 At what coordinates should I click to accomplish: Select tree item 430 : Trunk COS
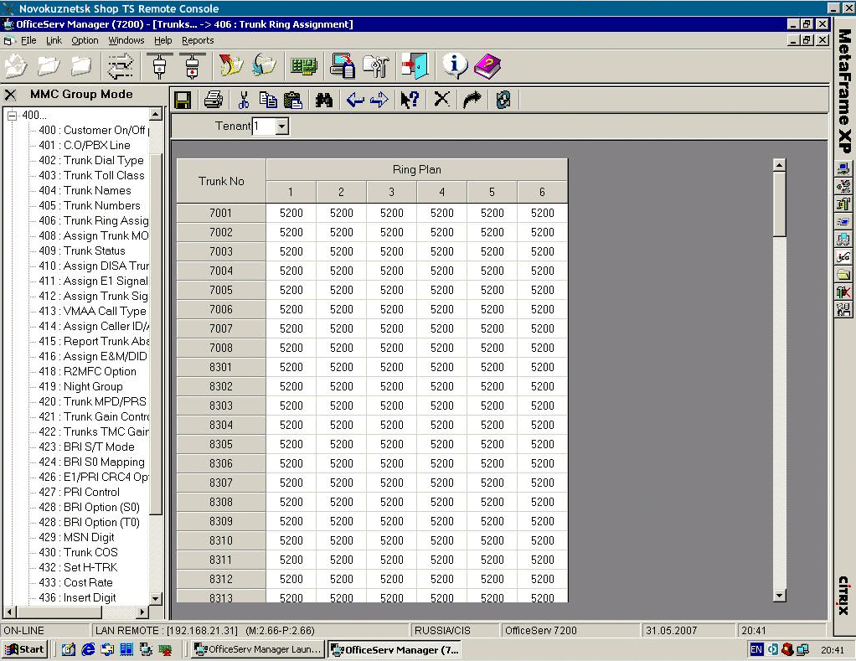(x=78, y=552)
